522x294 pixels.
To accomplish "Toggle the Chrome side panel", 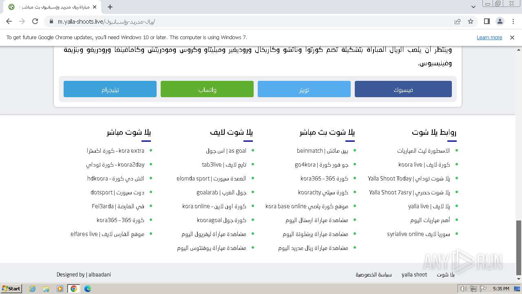I will (487, 22).
